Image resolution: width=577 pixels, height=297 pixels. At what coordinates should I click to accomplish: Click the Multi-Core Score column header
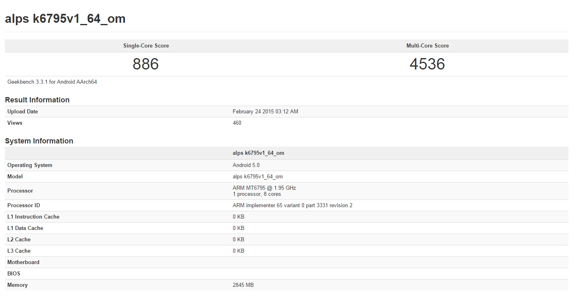click(x=428, y=46)
